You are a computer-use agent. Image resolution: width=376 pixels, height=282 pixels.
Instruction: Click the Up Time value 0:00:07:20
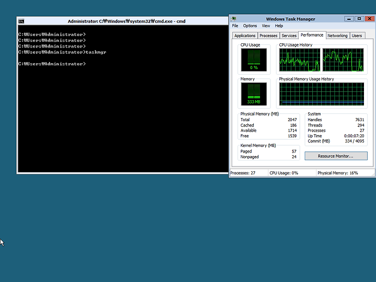(x=354, y=136)
